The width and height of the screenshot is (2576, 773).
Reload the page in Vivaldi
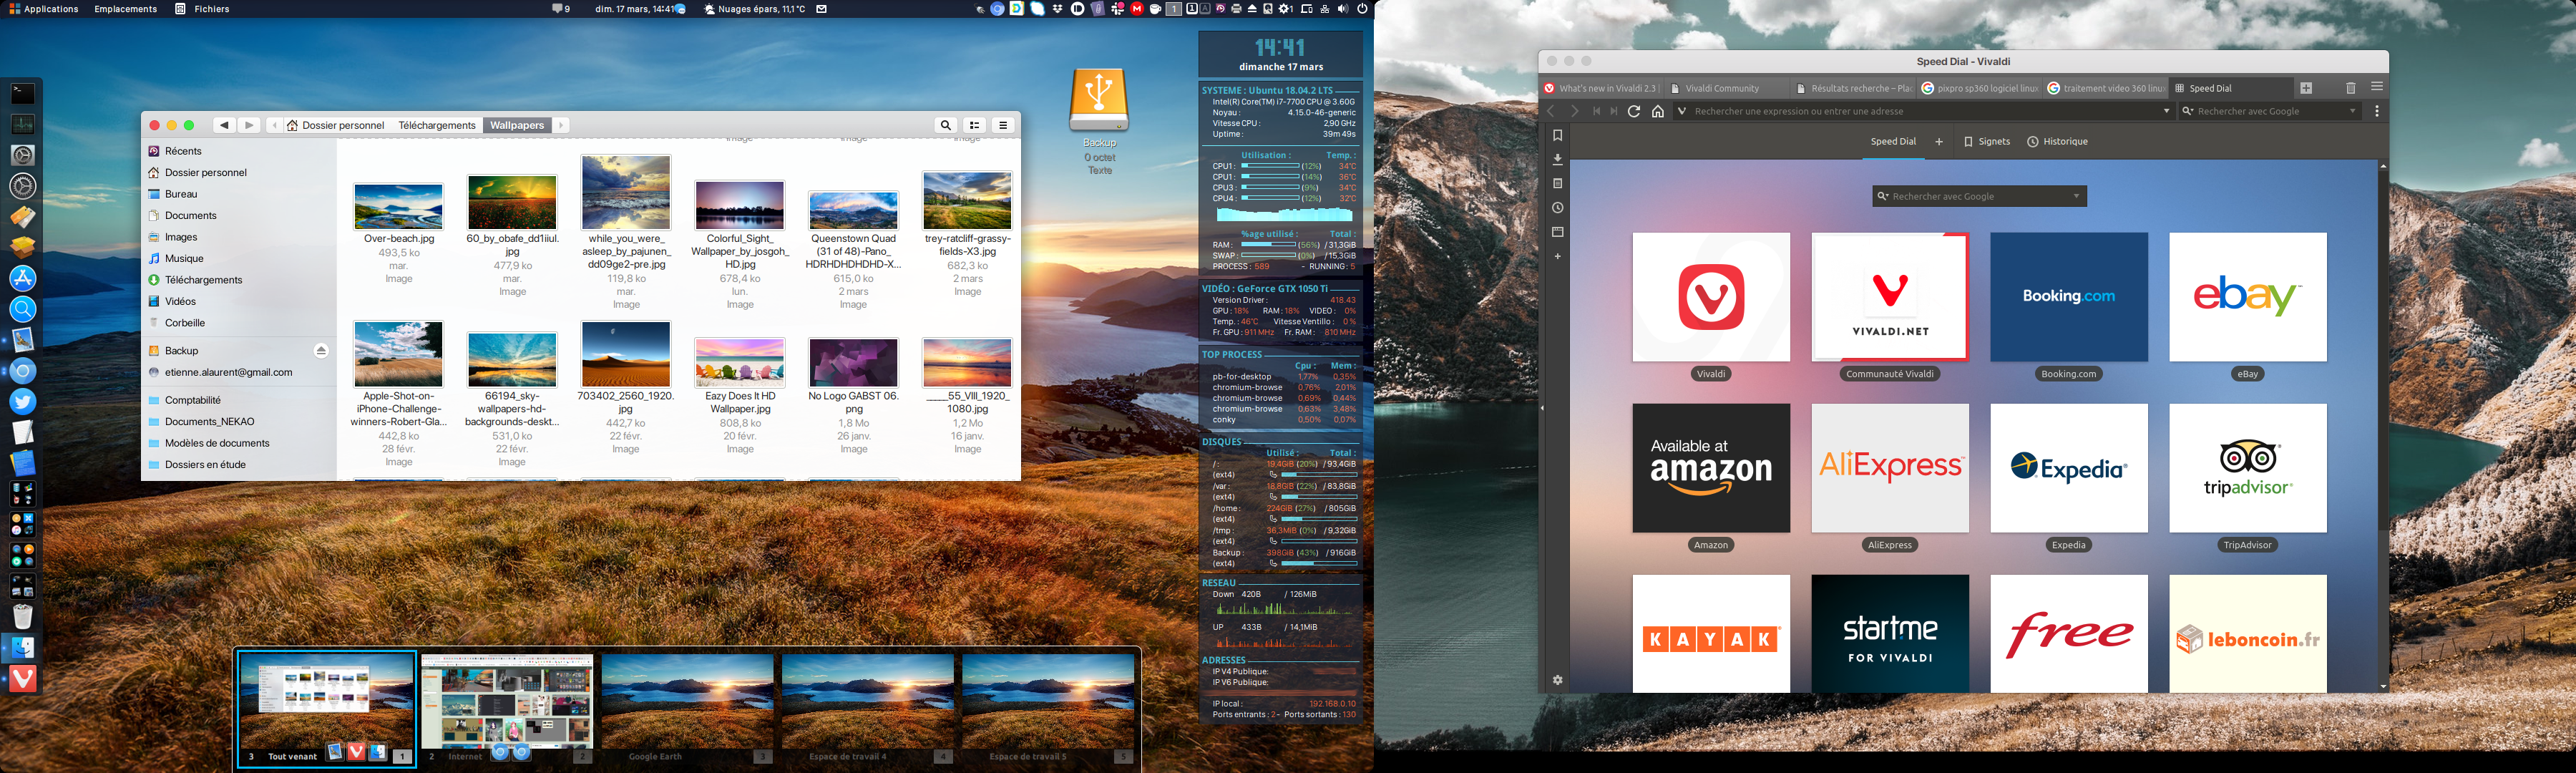point(1634,112)
